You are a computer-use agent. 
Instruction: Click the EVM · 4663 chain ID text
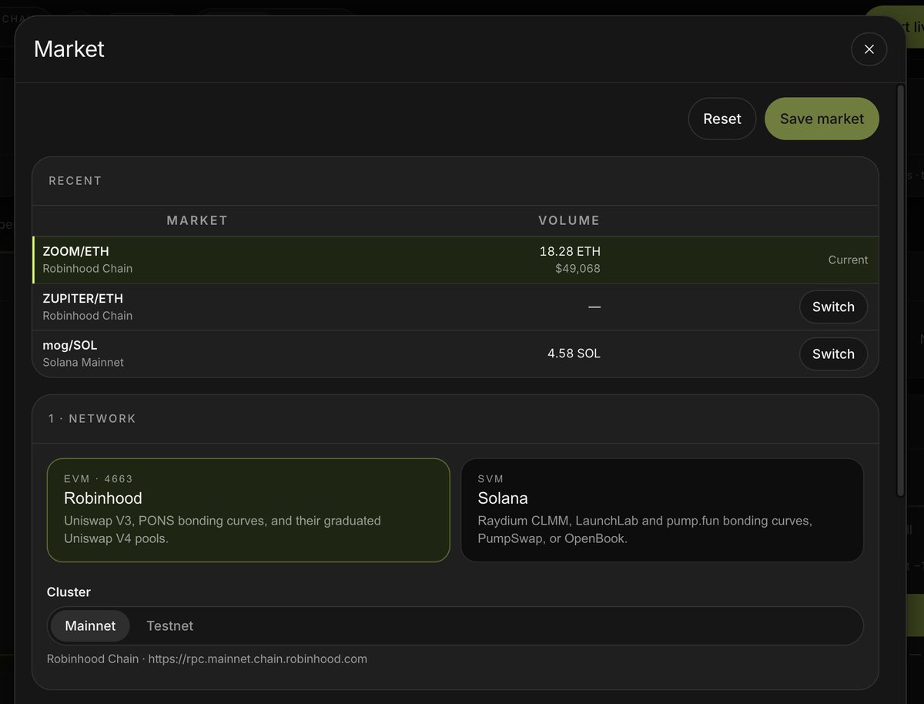click(99, 479)
